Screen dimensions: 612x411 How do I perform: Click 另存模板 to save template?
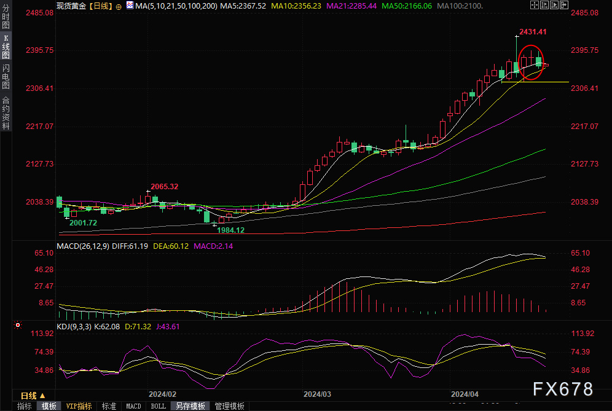click(x=190, y=406)
